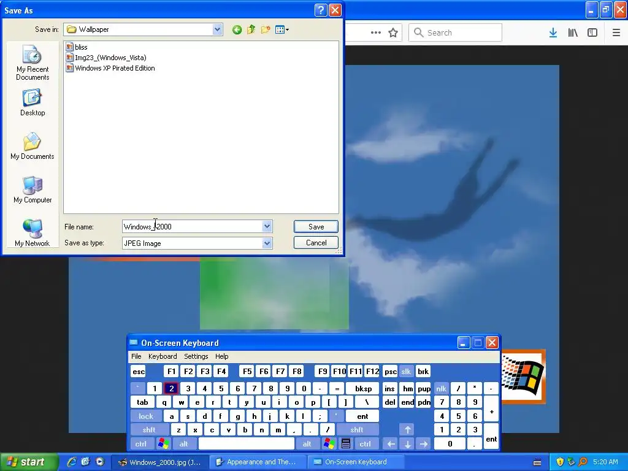The width and height of the screenshot is (628, 471).
Task: Expand the Save in Wallpaper dropdown
Action: pos(218,29)
